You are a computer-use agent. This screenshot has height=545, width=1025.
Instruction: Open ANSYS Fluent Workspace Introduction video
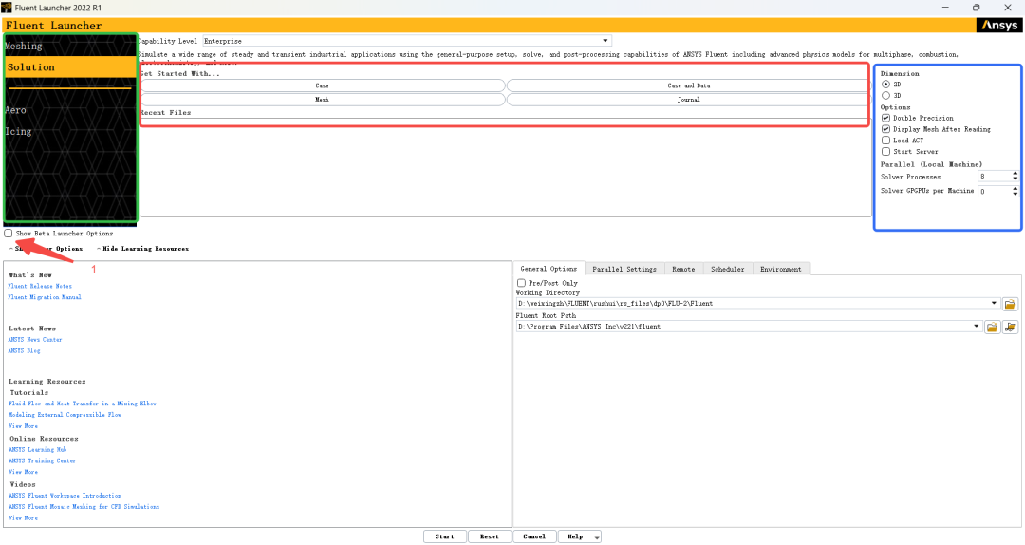point(65,496)
